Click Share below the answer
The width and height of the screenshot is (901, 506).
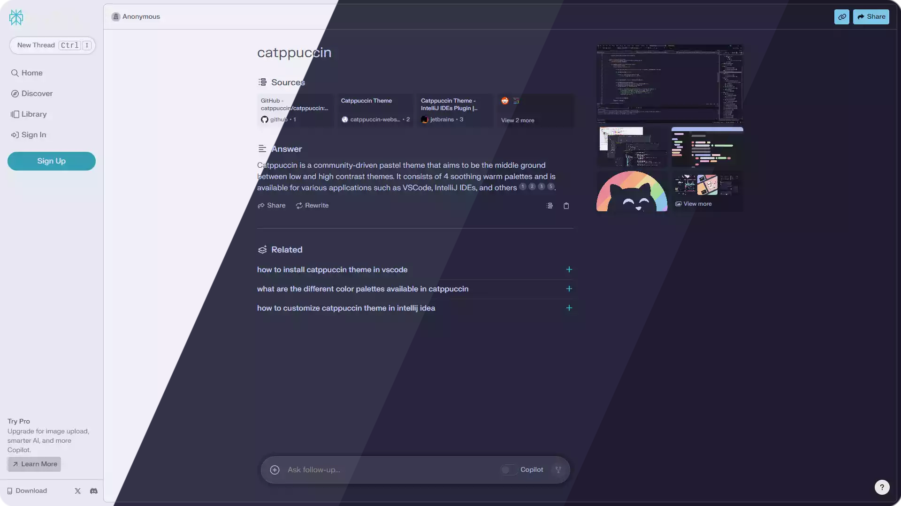point(271,206)
